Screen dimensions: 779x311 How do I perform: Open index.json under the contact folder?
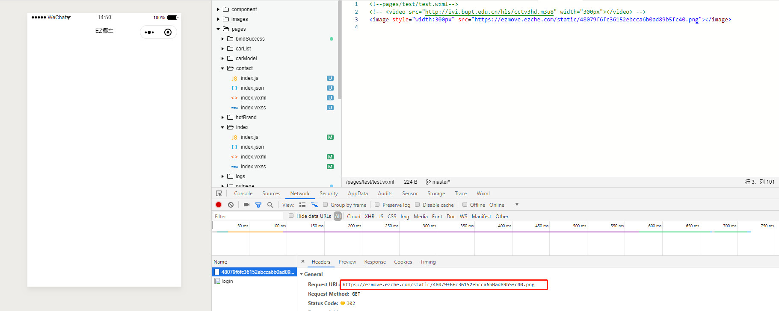tap(252, 88)
